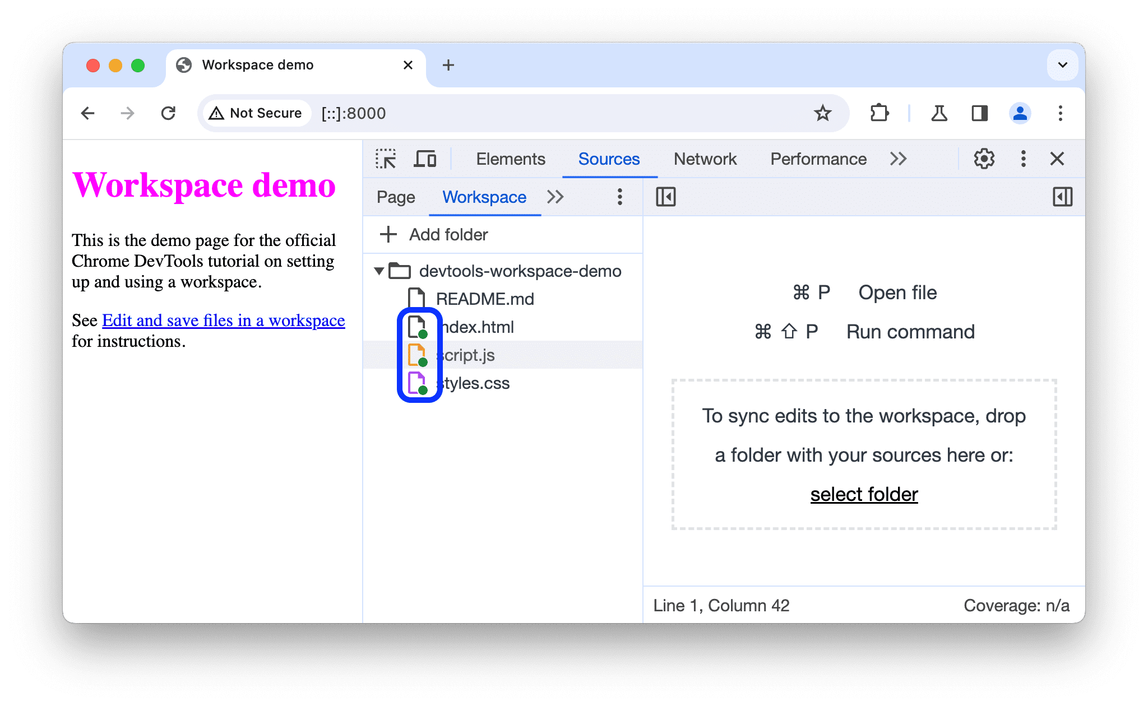Click the Workspace tab in Sources panel
The width and height of the screenshot is (1148, 706).
[x=484, y=197]
